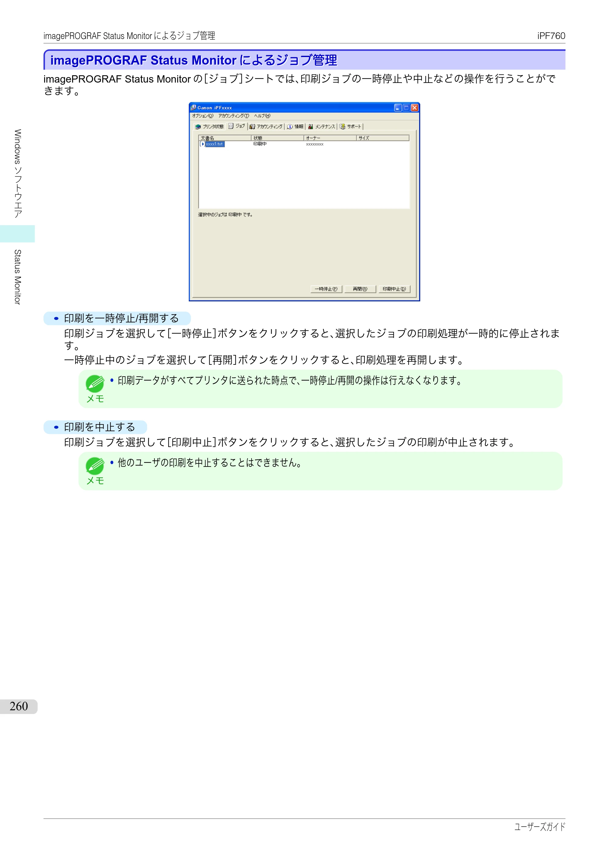Minimize the Canon iPFxxxx window

point(398,108)
